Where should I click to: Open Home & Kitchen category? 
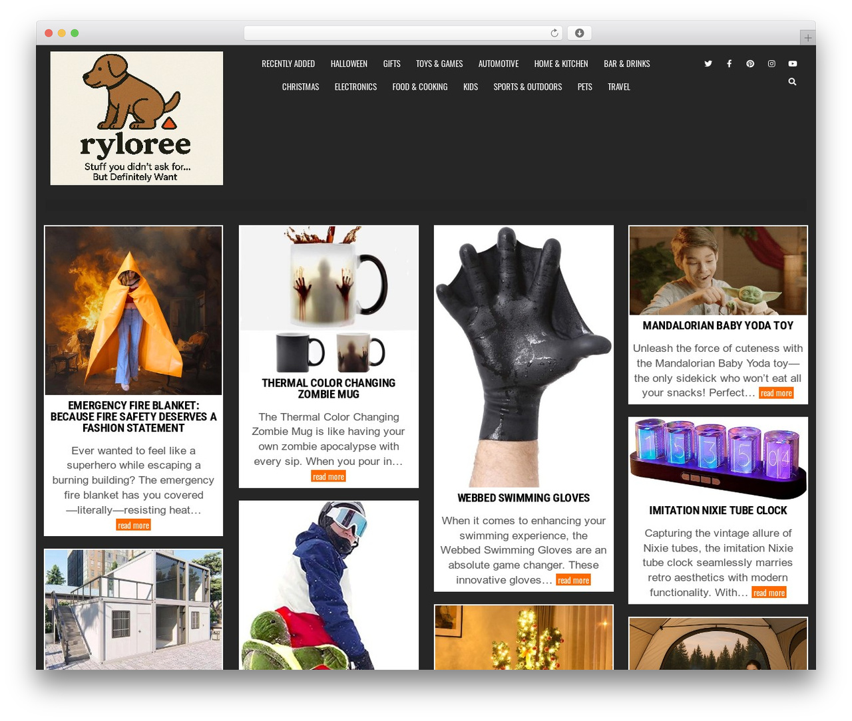(561, 64)
